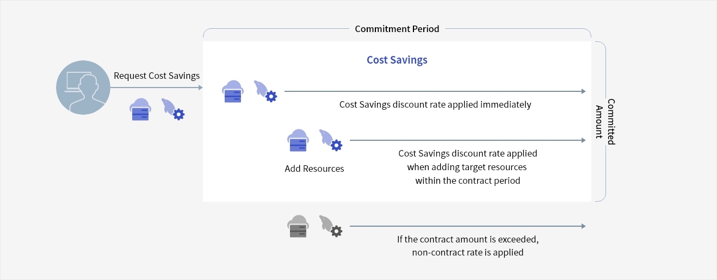The image size is (717, 280).
Task: Select the gray dolphin gear icon
Action: click(x=331, y=226)
